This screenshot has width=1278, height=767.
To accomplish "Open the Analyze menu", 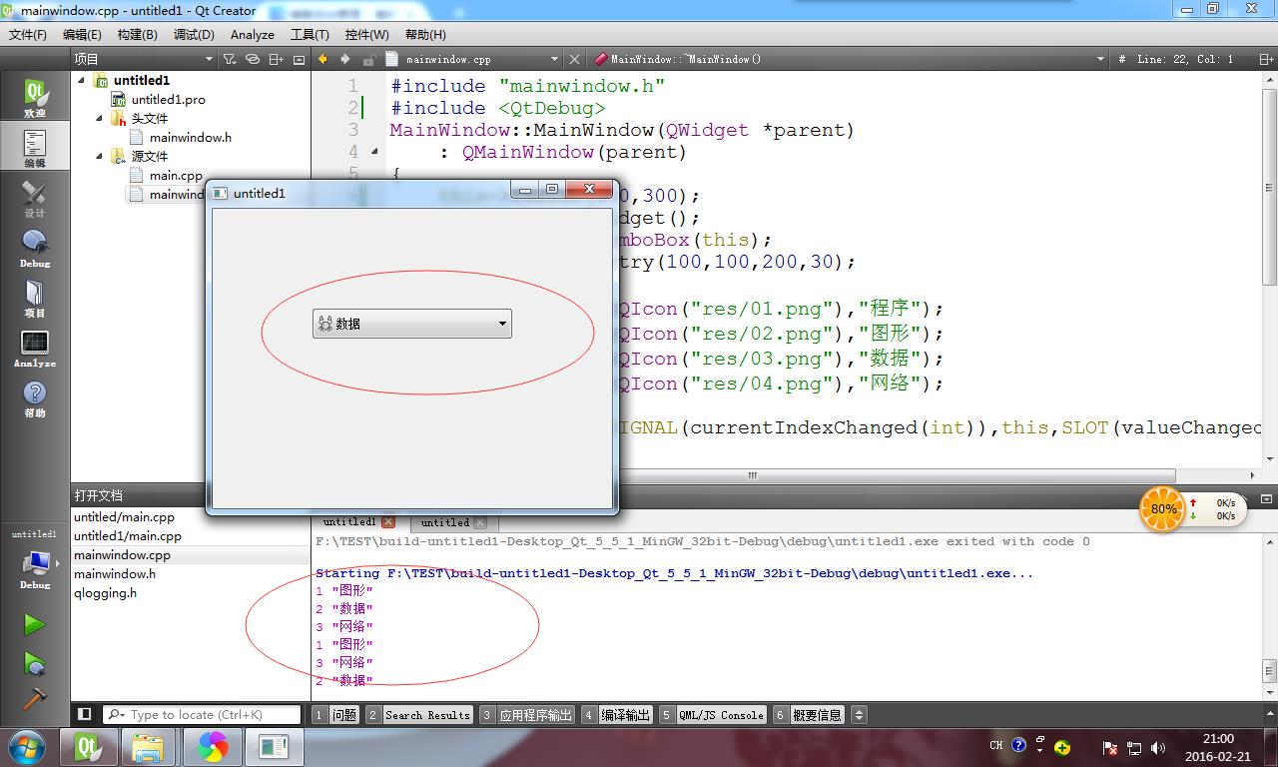I will pos(253,34).
